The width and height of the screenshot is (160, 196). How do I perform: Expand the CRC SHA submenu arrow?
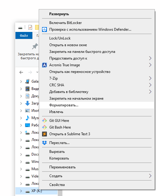point(150,85)
